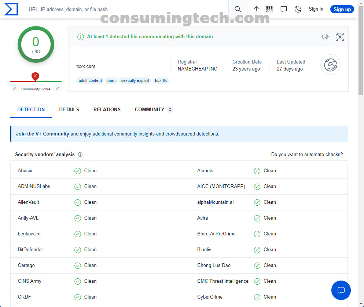364x307 pixels.
Task: Open the floating chat button
Action: [341, 290]
